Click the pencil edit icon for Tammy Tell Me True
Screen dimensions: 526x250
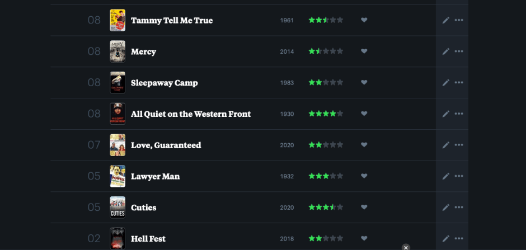[x=446, y=20]
